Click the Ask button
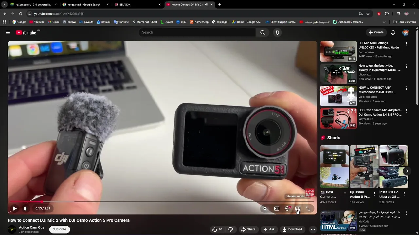Viewport: 419px width, 235px height. tap(269, 229)
